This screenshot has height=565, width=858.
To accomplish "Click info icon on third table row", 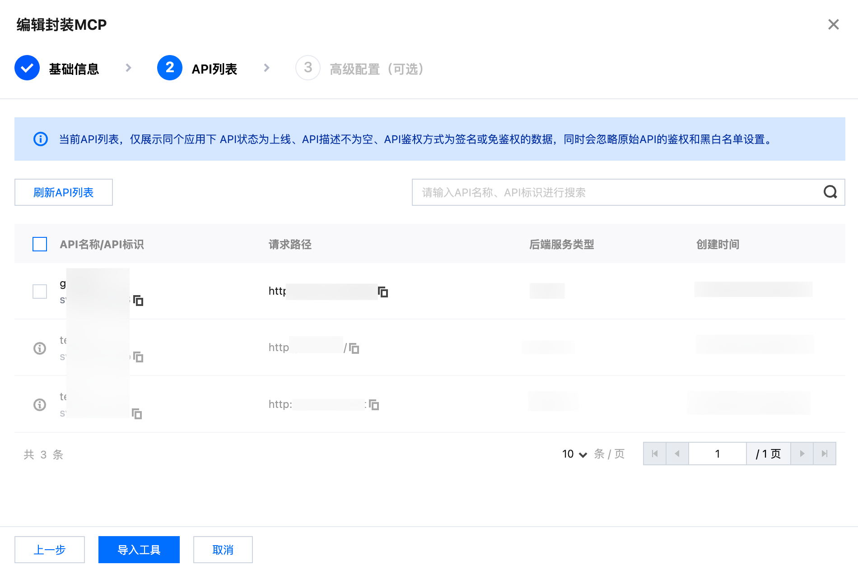I will click(40, 404).
